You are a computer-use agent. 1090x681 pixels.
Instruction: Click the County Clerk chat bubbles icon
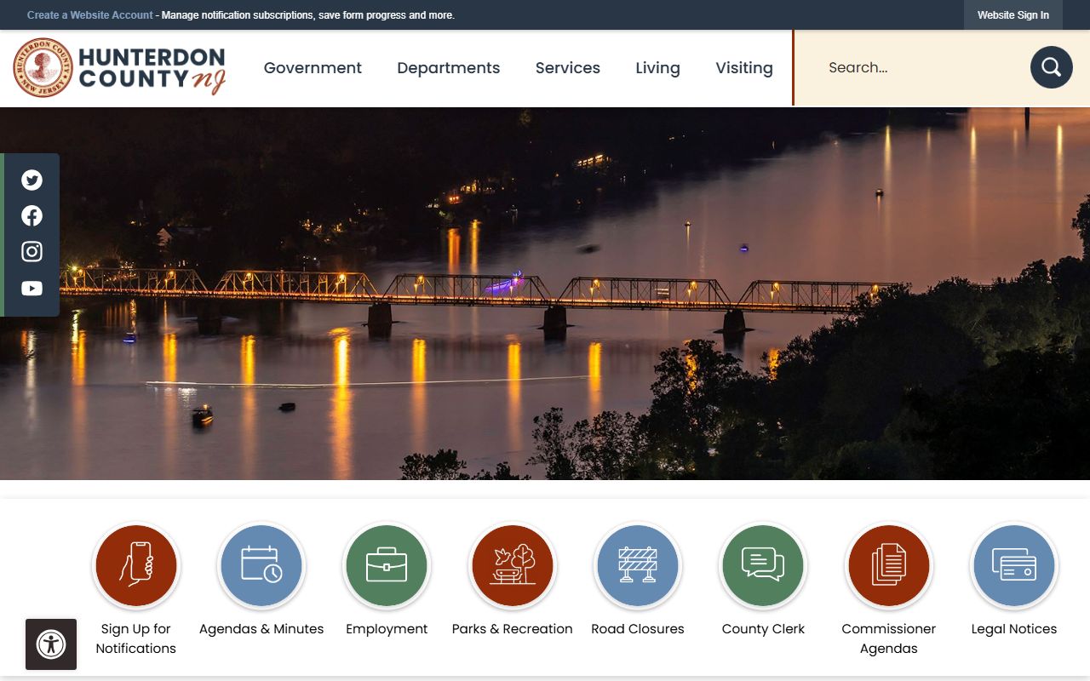click(x=763, y=566)
